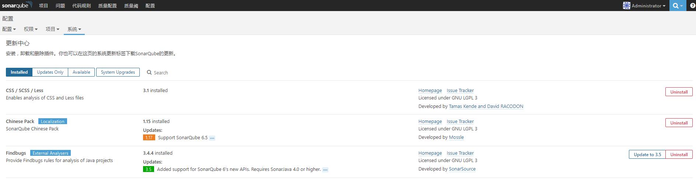The width and height of the screenshot is (696, 179).
Task: Open the Findbugs Issue Tracker link
Action: pos(460,153)
